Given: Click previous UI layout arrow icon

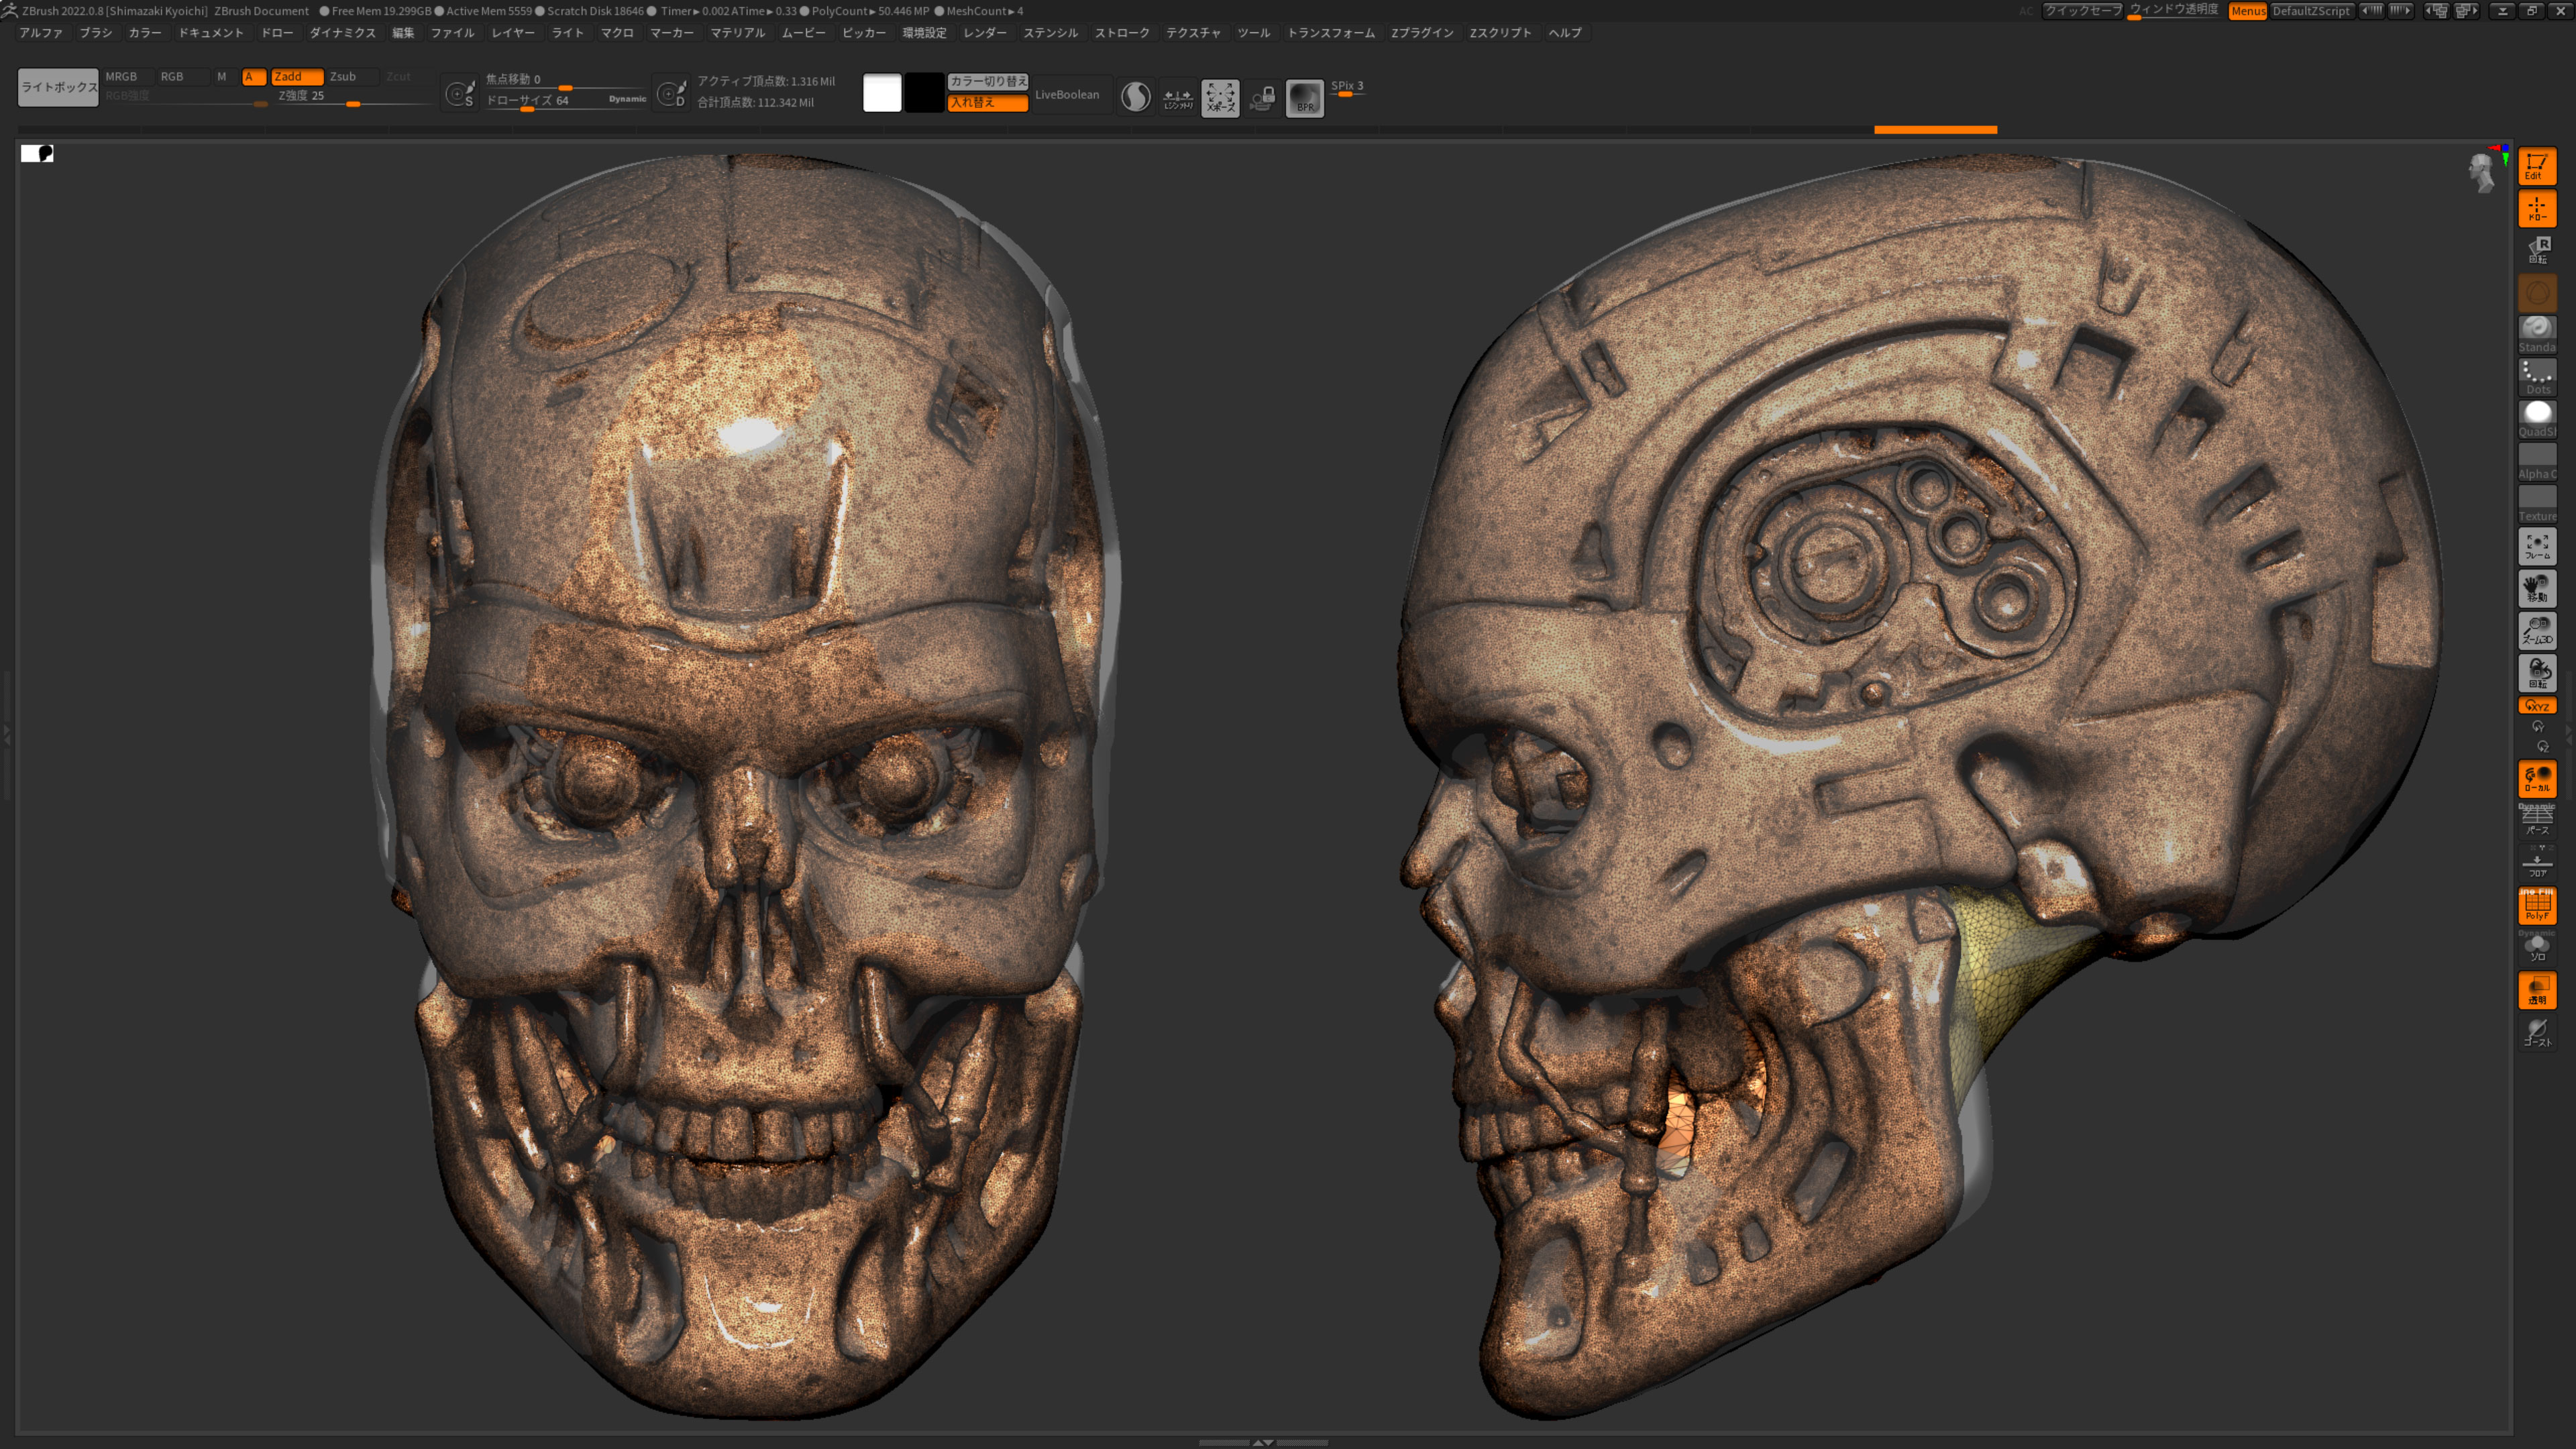Looking at the screenshot, I should [x=2371, y=10].
